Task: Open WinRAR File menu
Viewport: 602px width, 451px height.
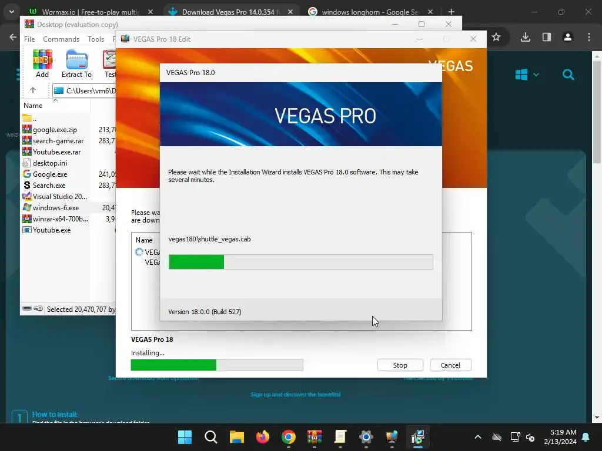Action: tap(29, 39)
